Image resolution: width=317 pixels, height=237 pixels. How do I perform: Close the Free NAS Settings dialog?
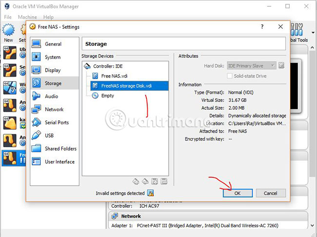click(x=280, y=27)
